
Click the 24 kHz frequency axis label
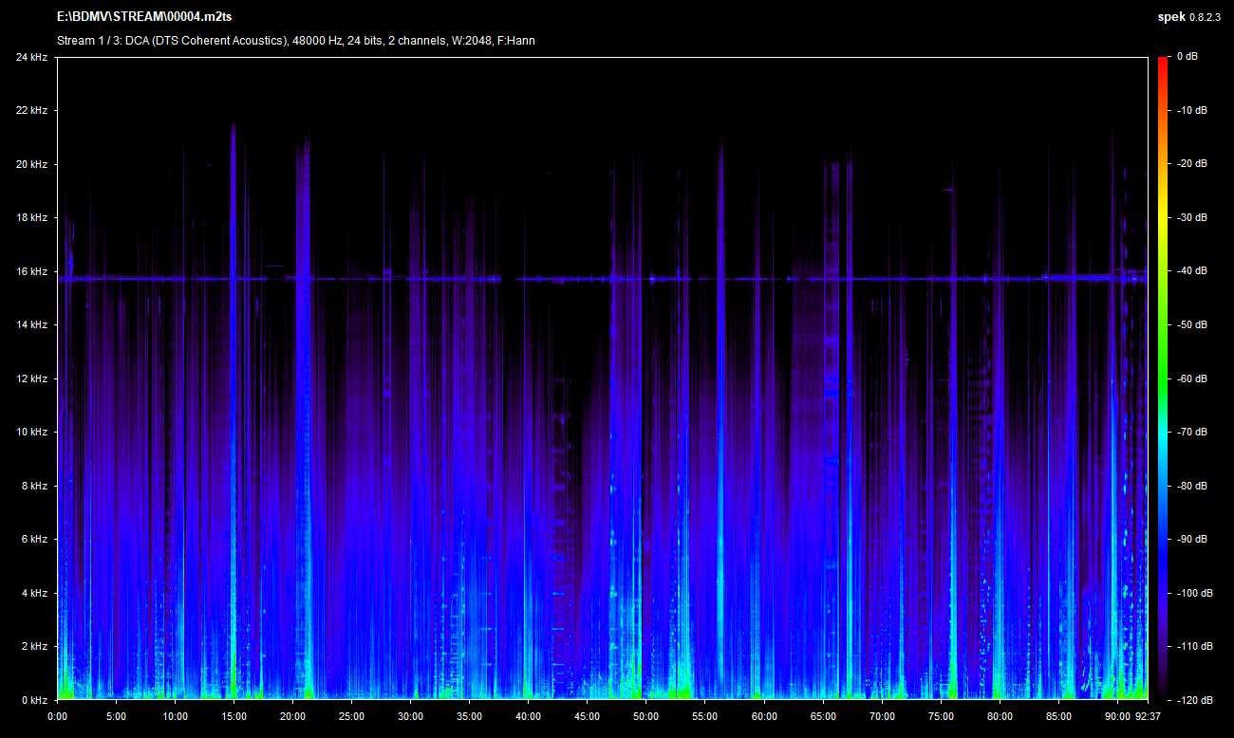31,57
